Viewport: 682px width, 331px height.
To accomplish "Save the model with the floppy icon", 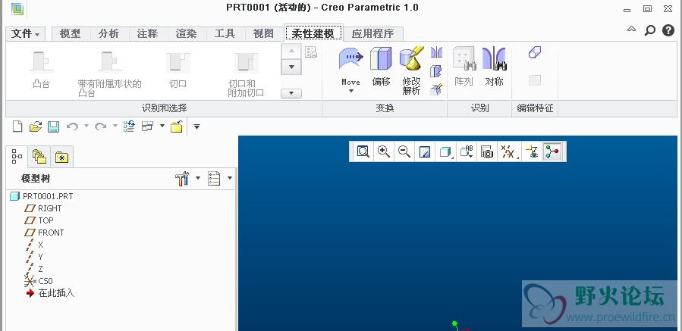I will click(53, 126).
